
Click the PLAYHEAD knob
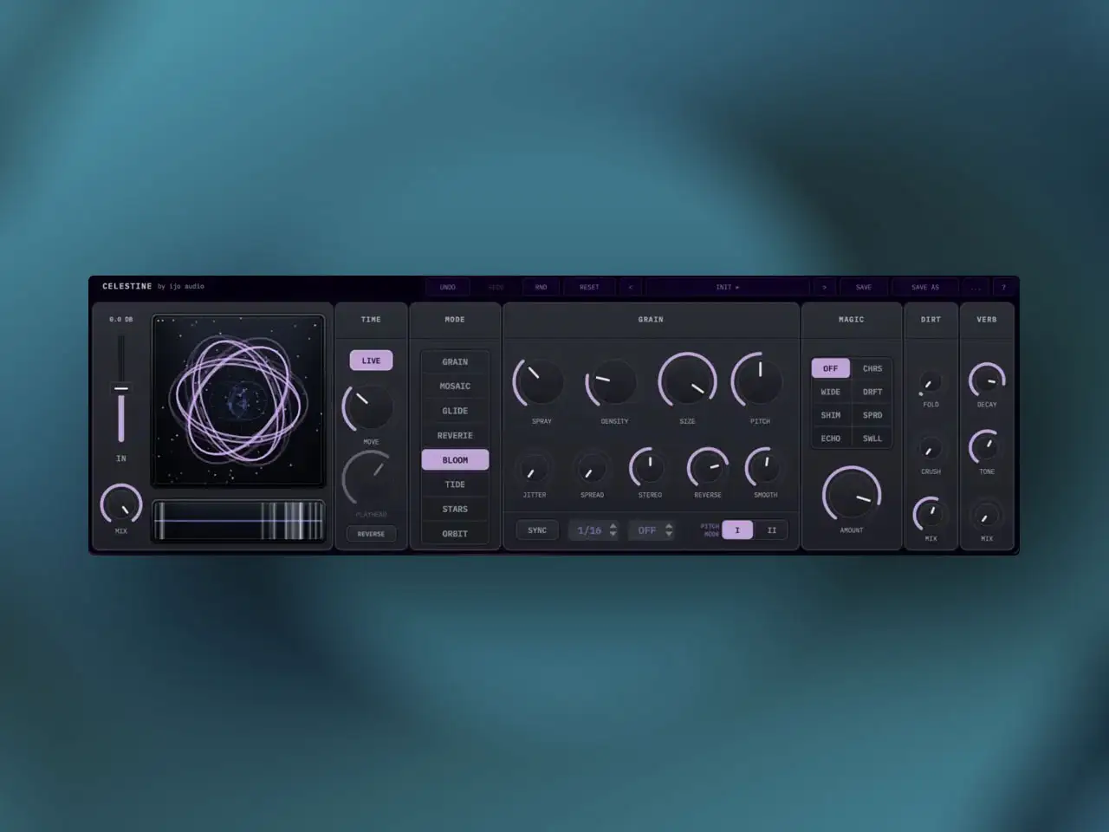point(368,479)
